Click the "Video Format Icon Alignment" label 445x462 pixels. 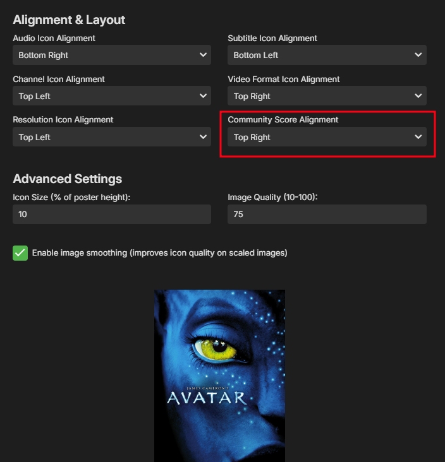(x=284, y=80)
